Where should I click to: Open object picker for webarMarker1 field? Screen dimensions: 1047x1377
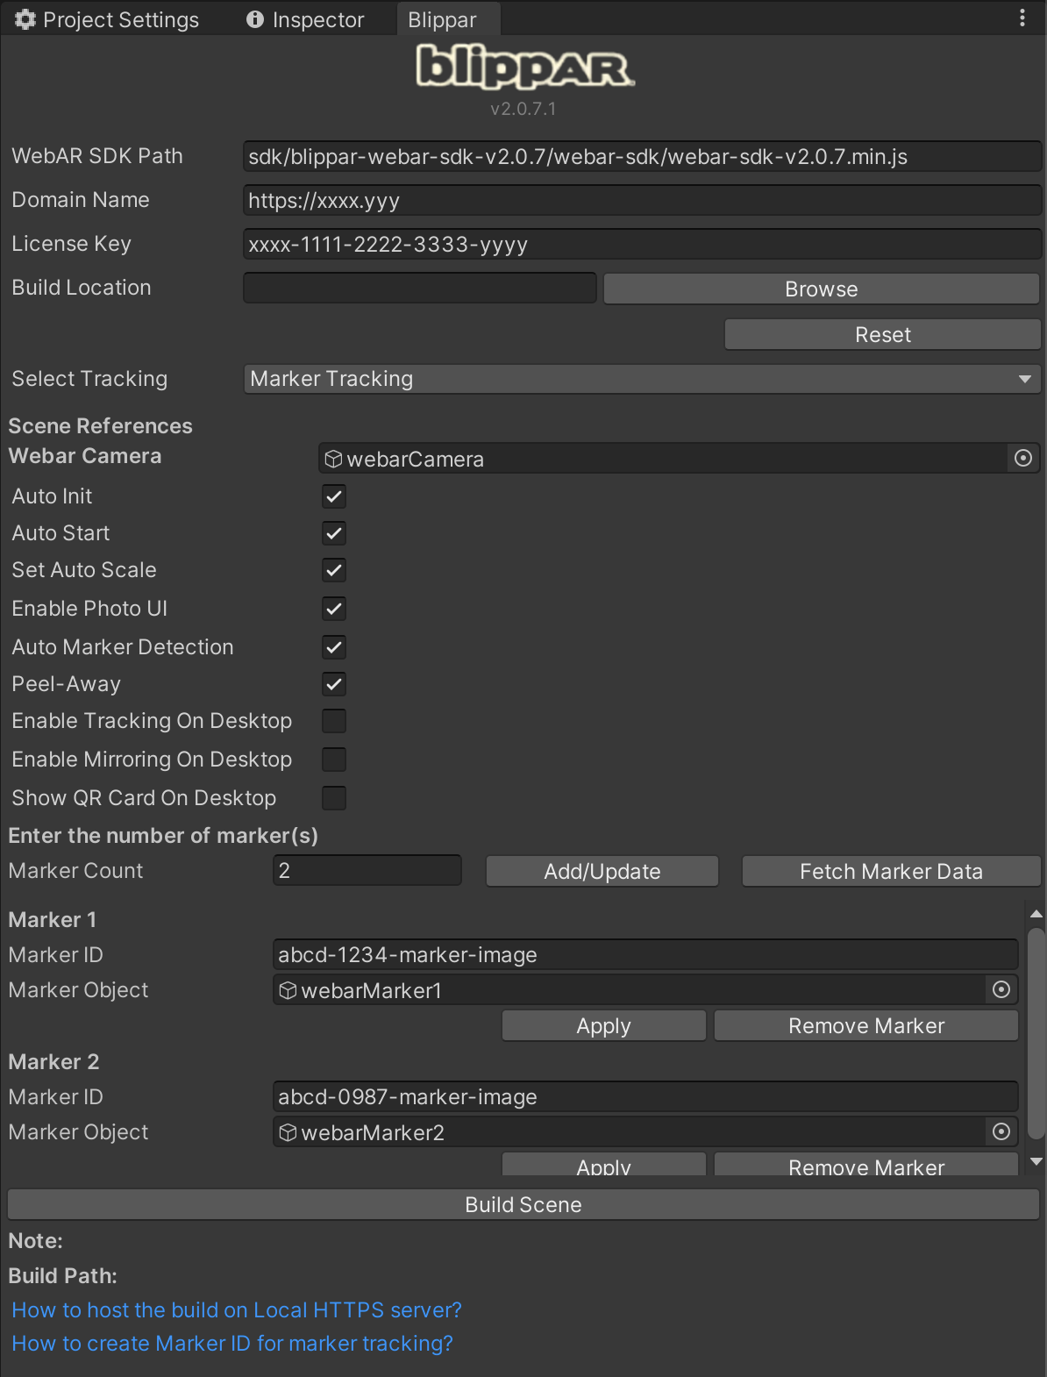[x=1001, y=990]
